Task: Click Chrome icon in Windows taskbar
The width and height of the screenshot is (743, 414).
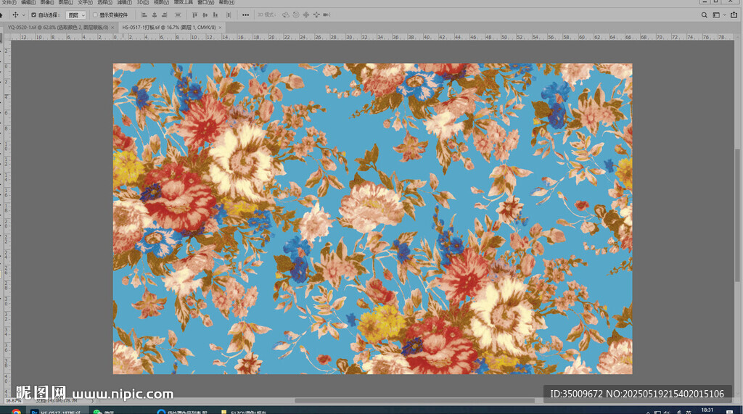Action: point(16,411)
